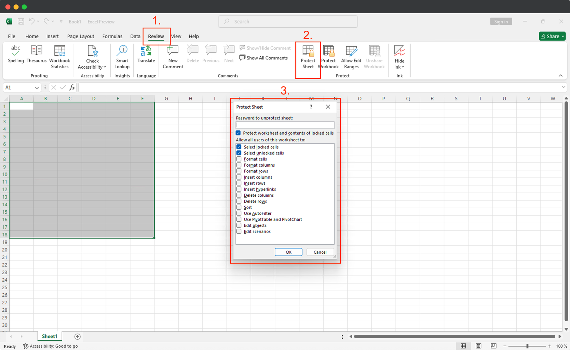Uncheck Select locked cells
570x350 pixels.
point(239,146)
